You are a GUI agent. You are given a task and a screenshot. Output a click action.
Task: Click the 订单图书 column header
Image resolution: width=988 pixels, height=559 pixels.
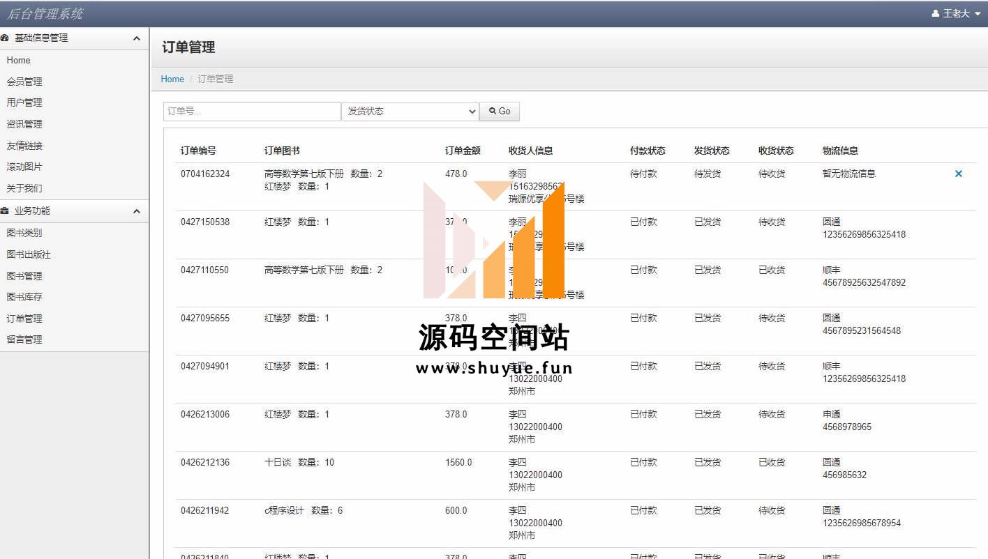(282, 151)
